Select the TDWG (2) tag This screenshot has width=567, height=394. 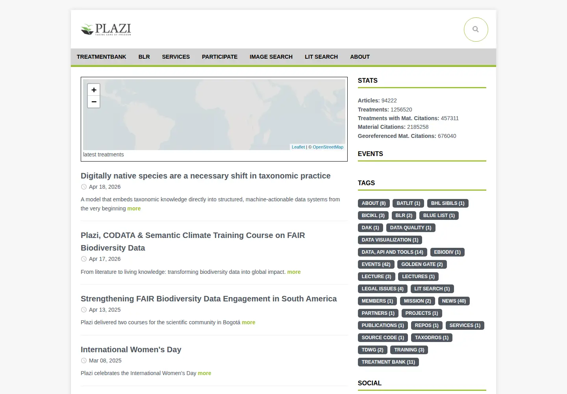click(372, 350)
